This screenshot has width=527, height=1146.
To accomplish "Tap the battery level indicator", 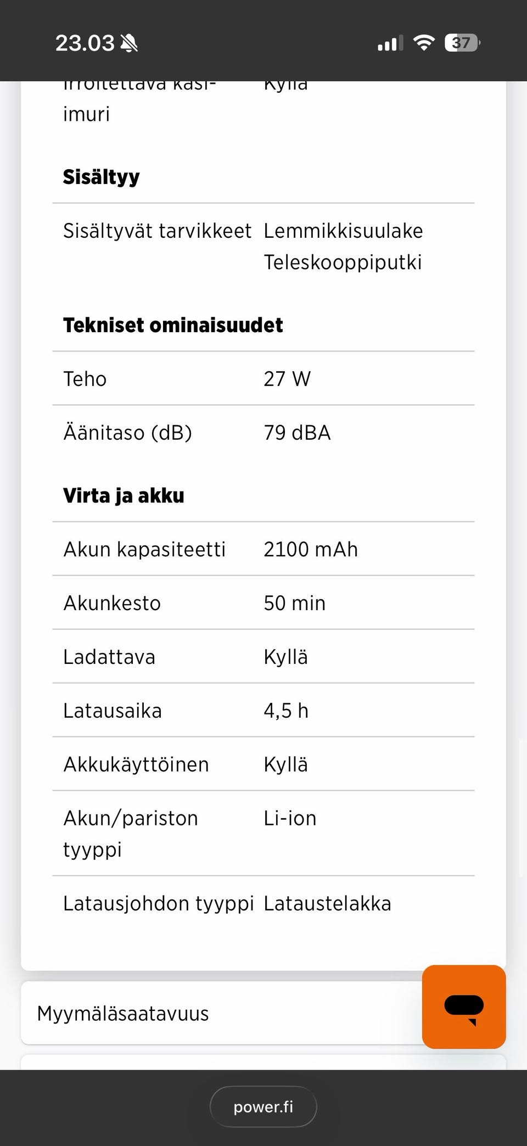I will 462,43.
